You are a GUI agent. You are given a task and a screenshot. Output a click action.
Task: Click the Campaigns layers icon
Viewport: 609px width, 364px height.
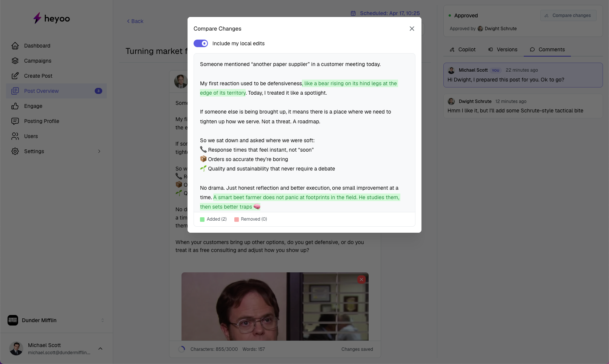click(x=15, y=61)
